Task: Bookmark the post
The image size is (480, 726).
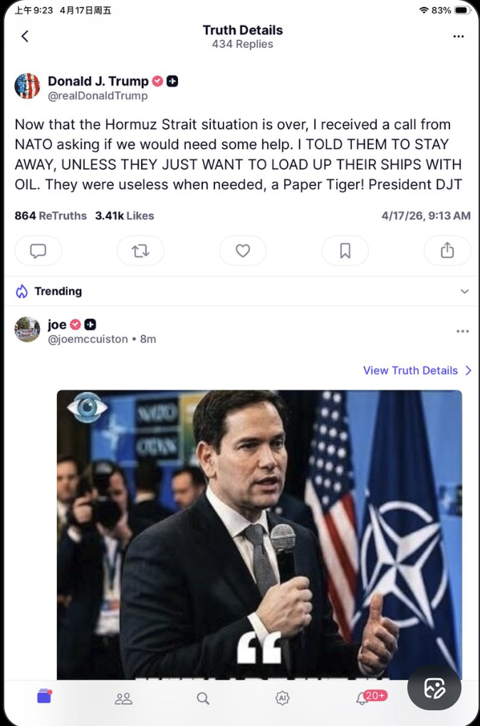Action: coord(345,250)
